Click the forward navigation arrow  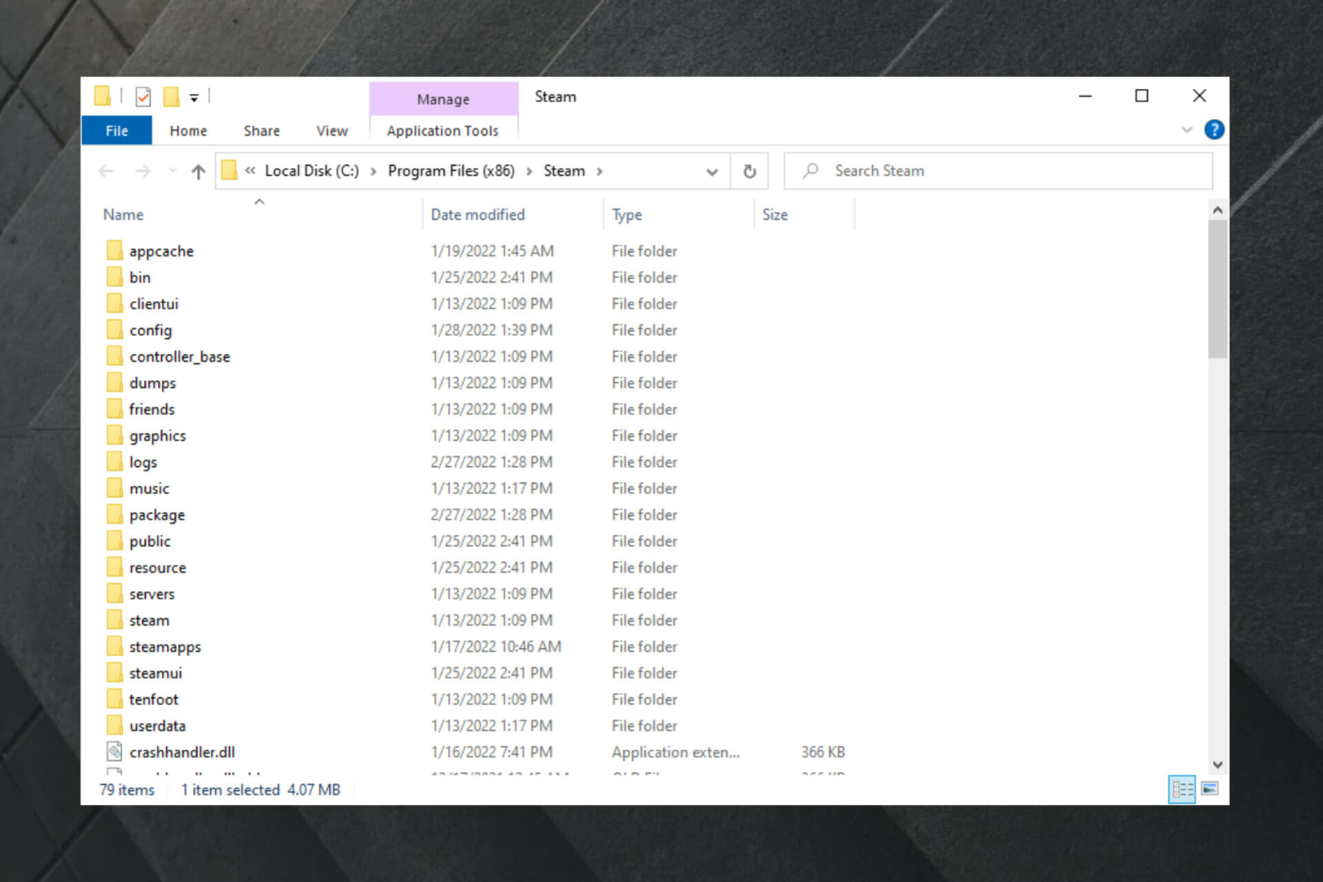[141, 170]
